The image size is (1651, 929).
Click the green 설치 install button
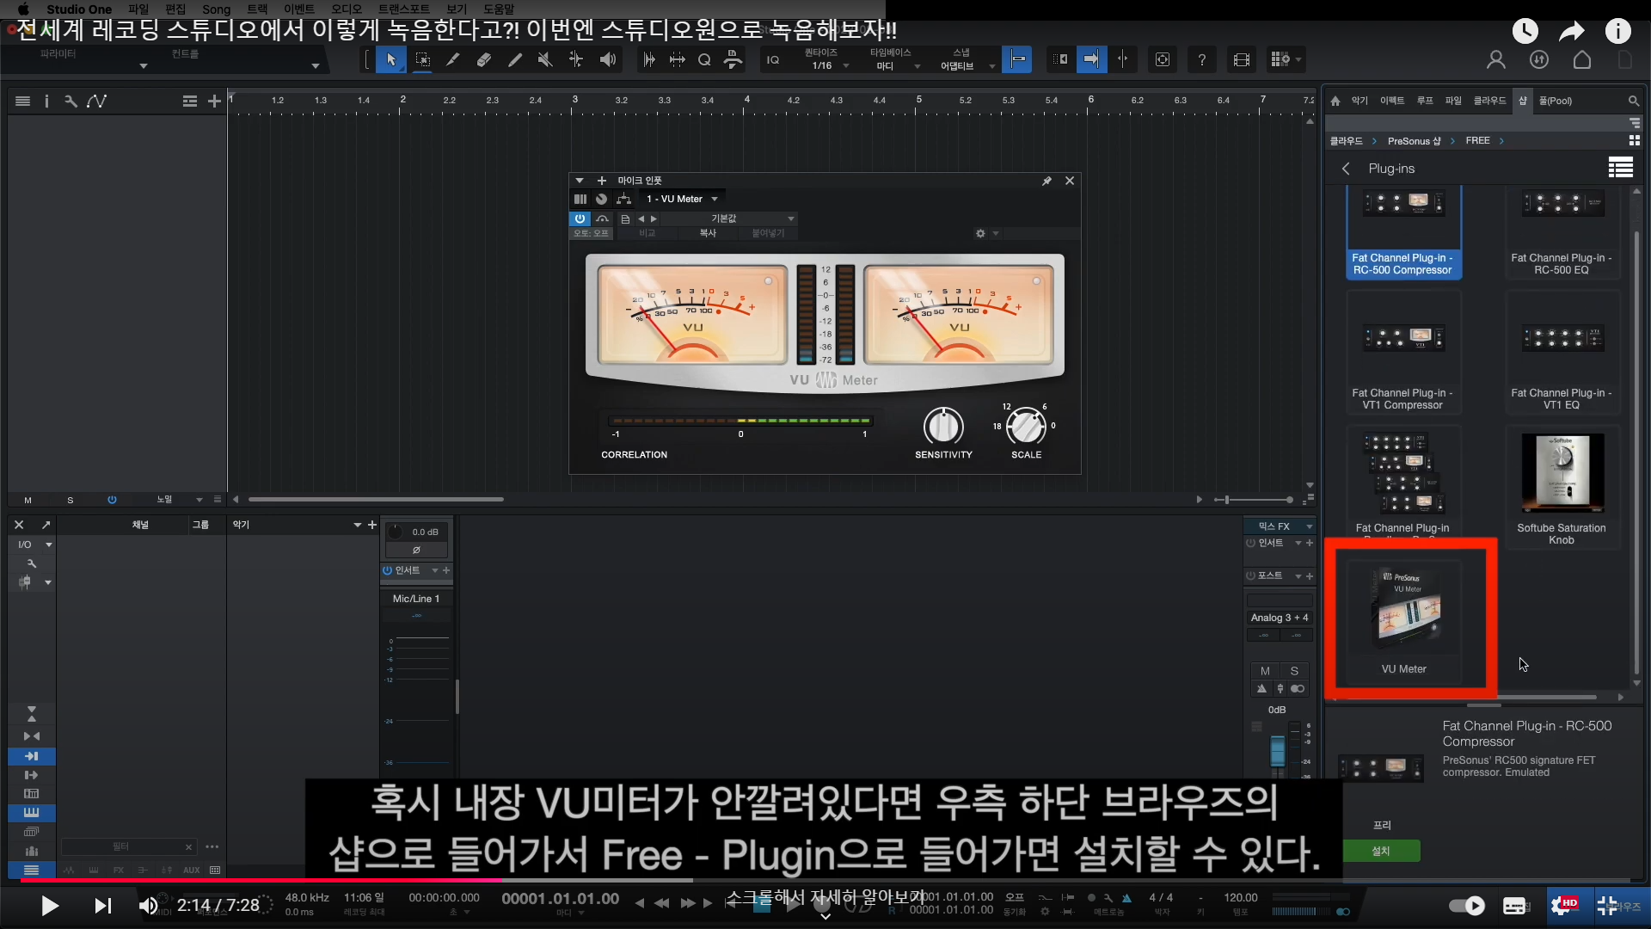[x=1381, y=851]
